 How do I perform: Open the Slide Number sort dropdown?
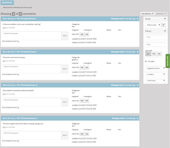pos(153,25)
